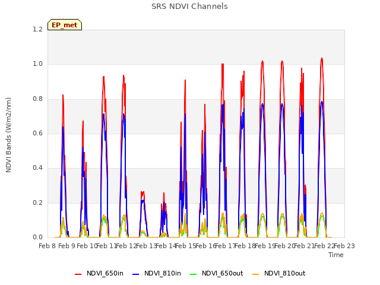380x285 pixels.
Task: Click the orange NDVI_810out legend swatch
Action: point(256,274)
